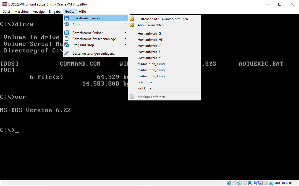This screenshot has height=186, width=299.
Task: Click the icon beside Abbild auswählen
Action: click(132, 25)
